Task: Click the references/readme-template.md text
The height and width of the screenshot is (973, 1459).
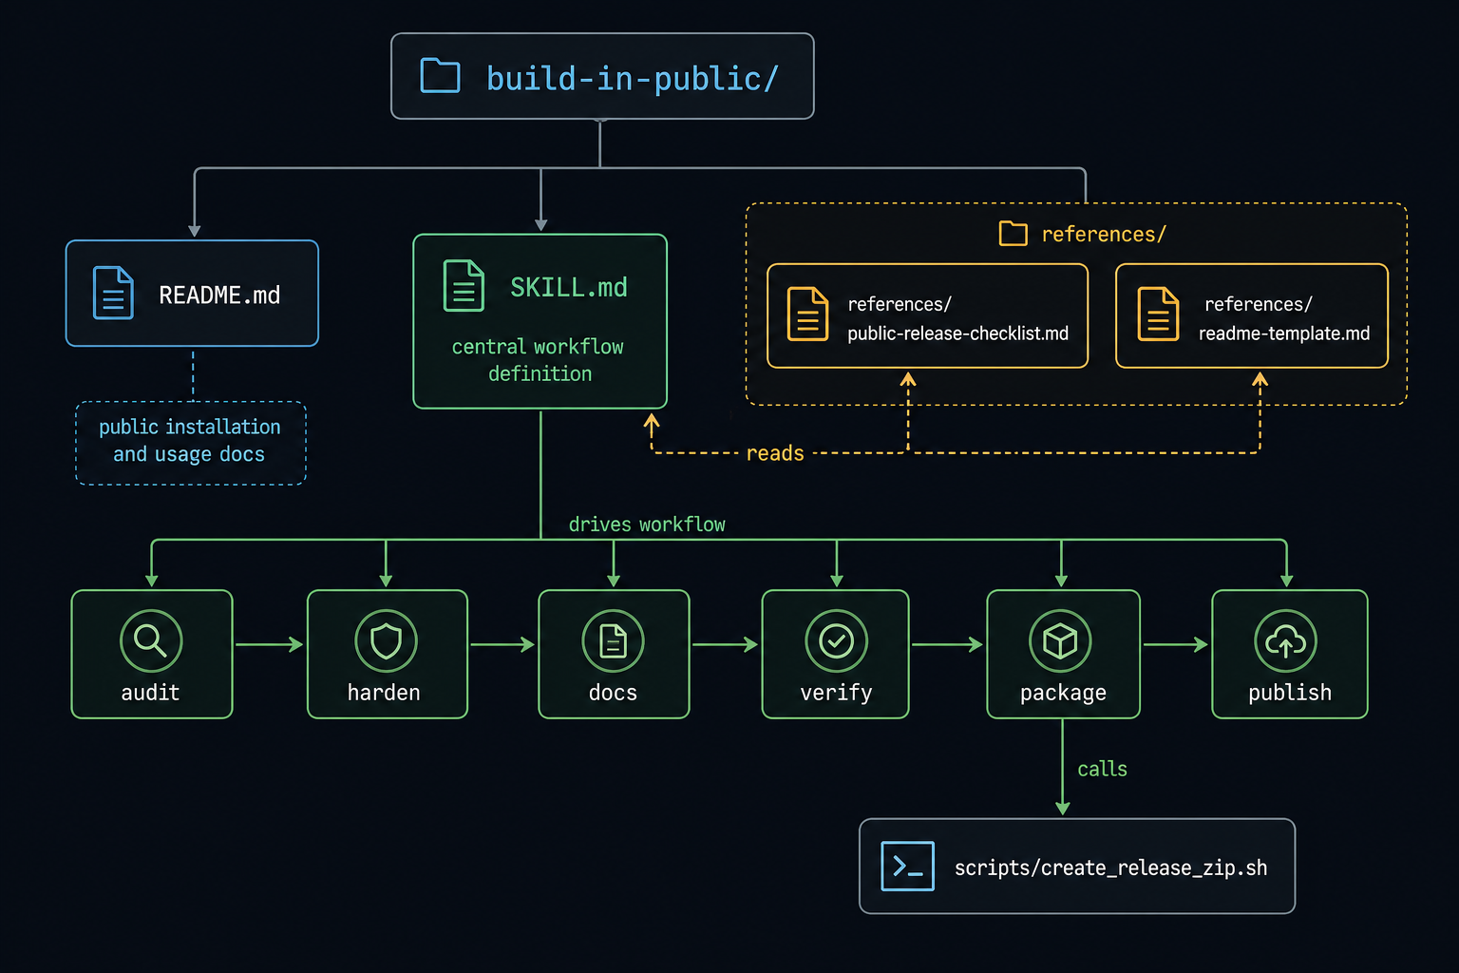Action: click(x=1284, y=318)
